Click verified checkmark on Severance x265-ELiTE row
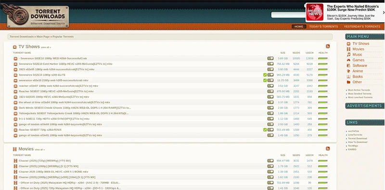385x190 pixels. coord(265,75)
